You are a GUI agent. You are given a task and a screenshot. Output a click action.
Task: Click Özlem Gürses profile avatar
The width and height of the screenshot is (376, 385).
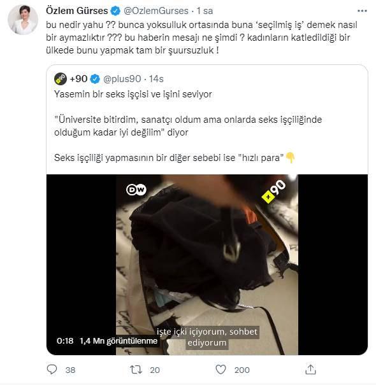[23, 20]
